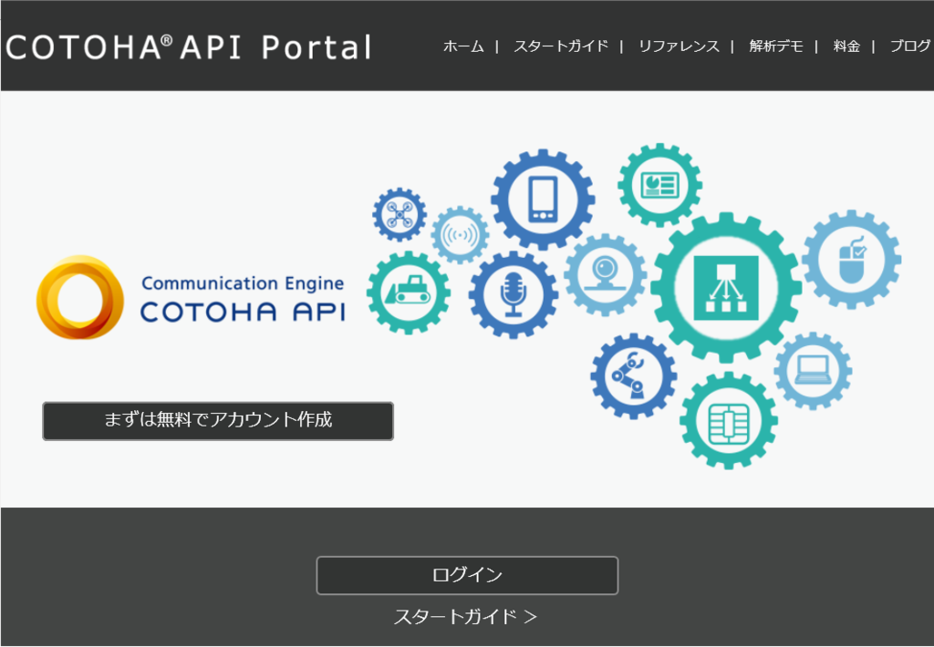Click the drone gear icon
The height and width of the screenshot is (647, 934).
(x=400, y=214)
